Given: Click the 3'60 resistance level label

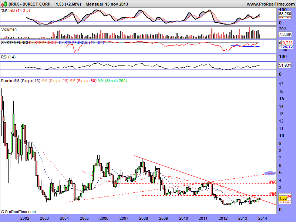Looking at the screenshot, I should point(273,182).
